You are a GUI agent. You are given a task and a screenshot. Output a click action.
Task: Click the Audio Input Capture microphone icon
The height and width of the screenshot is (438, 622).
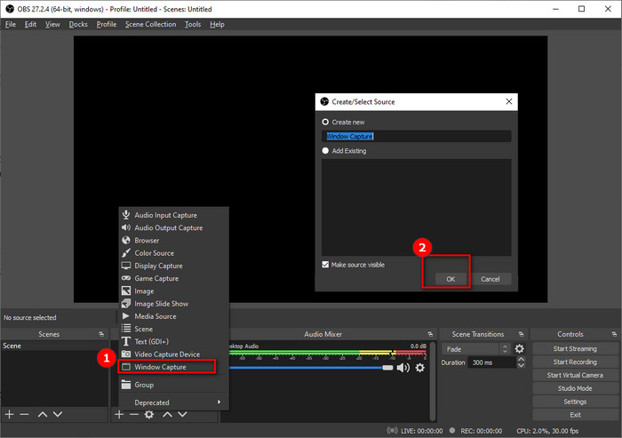pyautogui.click(x=126, y=215)
